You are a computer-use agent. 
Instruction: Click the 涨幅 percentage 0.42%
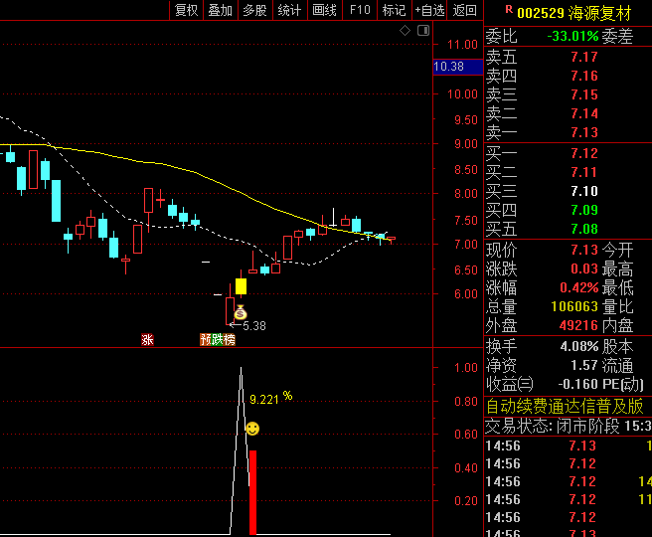[578, 287]
